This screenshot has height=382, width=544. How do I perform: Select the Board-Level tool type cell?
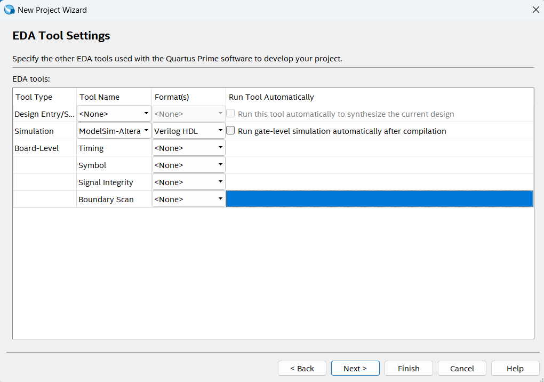click(44, 148)
